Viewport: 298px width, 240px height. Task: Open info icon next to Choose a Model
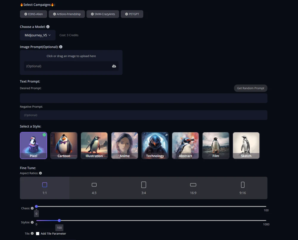pyautogui.click(x=48, y=27)
